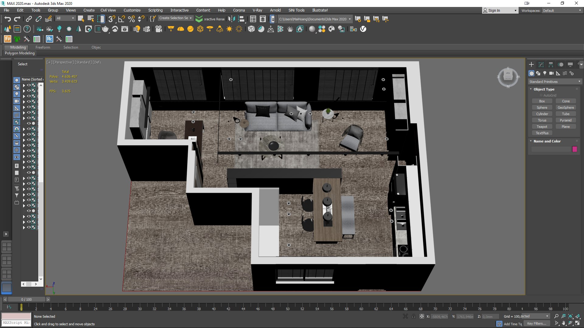Switch to the Freeform ribbon tab
584x328 pixels.
[x=43, y=47]
